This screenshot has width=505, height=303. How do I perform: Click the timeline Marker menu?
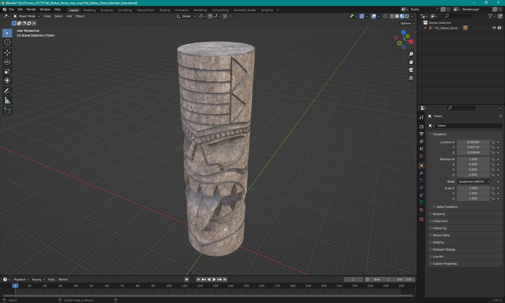63,279
